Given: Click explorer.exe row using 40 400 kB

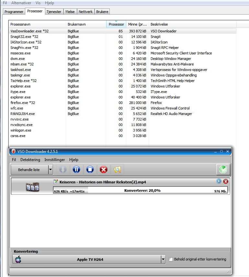Looking at the screenshot, I should coord(122,97).
